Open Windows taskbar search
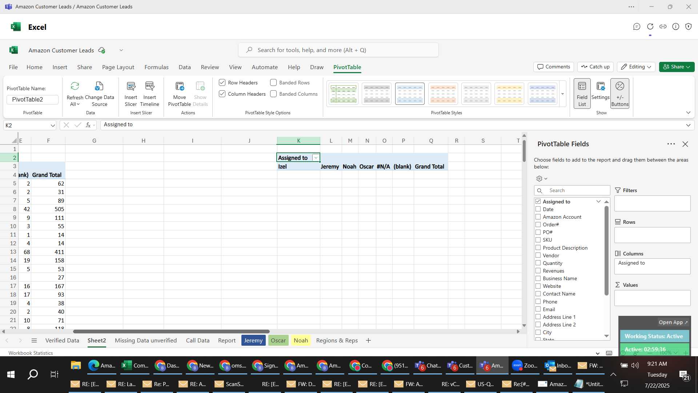The image size is (698, 393). tap(33, 374)
